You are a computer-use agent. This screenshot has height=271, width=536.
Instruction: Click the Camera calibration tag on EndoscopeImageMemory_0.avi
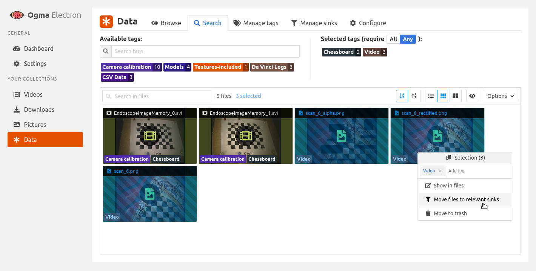[x=127, y=159]
